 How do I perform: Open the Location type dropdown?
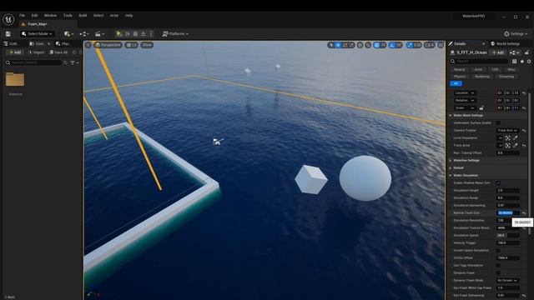465,92
